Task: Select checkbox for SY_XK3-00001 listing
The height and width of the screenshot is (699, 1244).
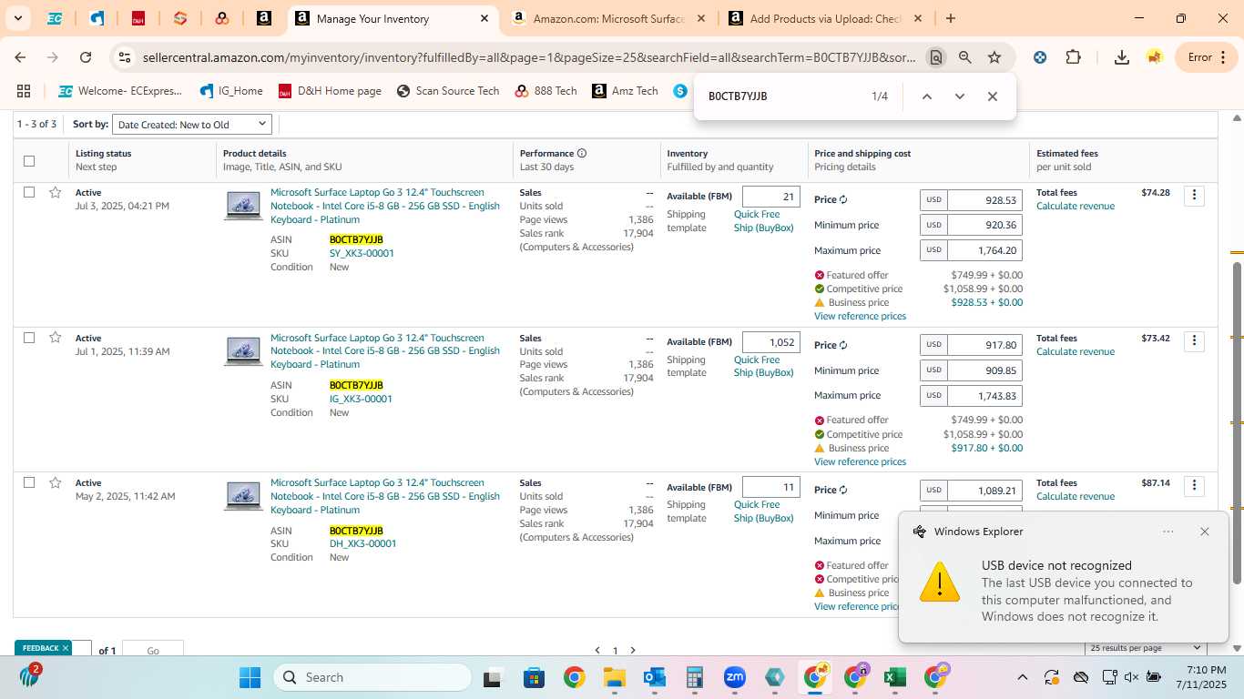Action: click(x=29, y=192)
